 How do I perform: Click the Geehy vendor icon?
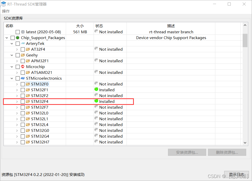23,55
